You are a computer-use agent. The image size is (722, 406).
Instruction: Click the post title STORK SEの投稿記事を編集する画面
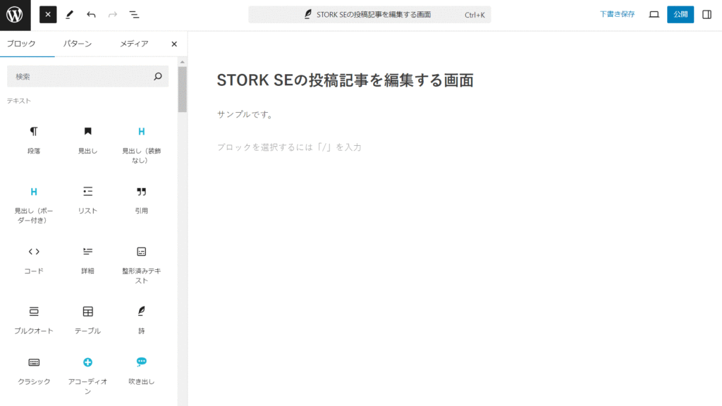[x=345, y=80]
